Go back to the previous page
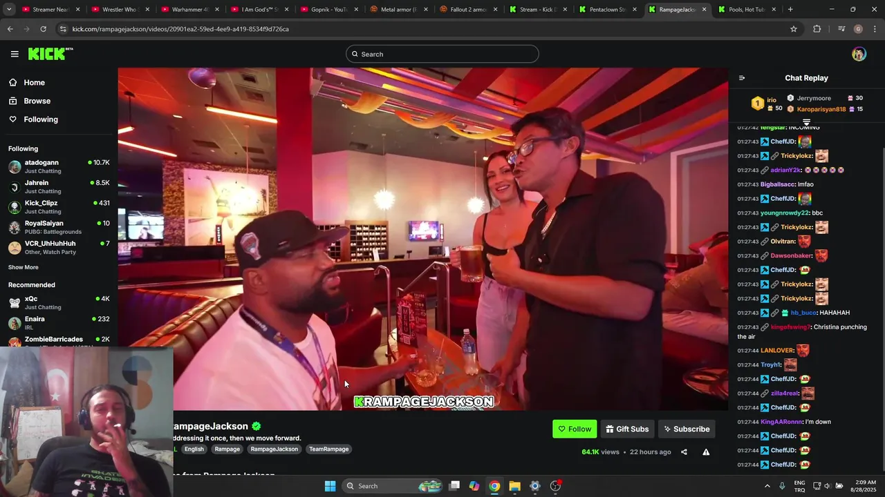 pos(10,29)
